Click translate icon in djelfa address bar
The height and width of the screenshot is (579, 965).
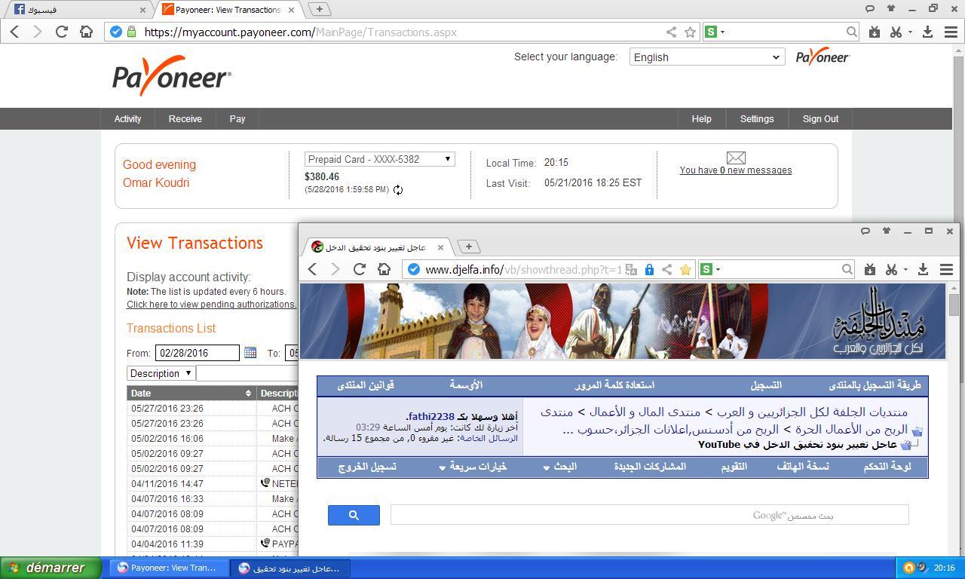(631, 269)
